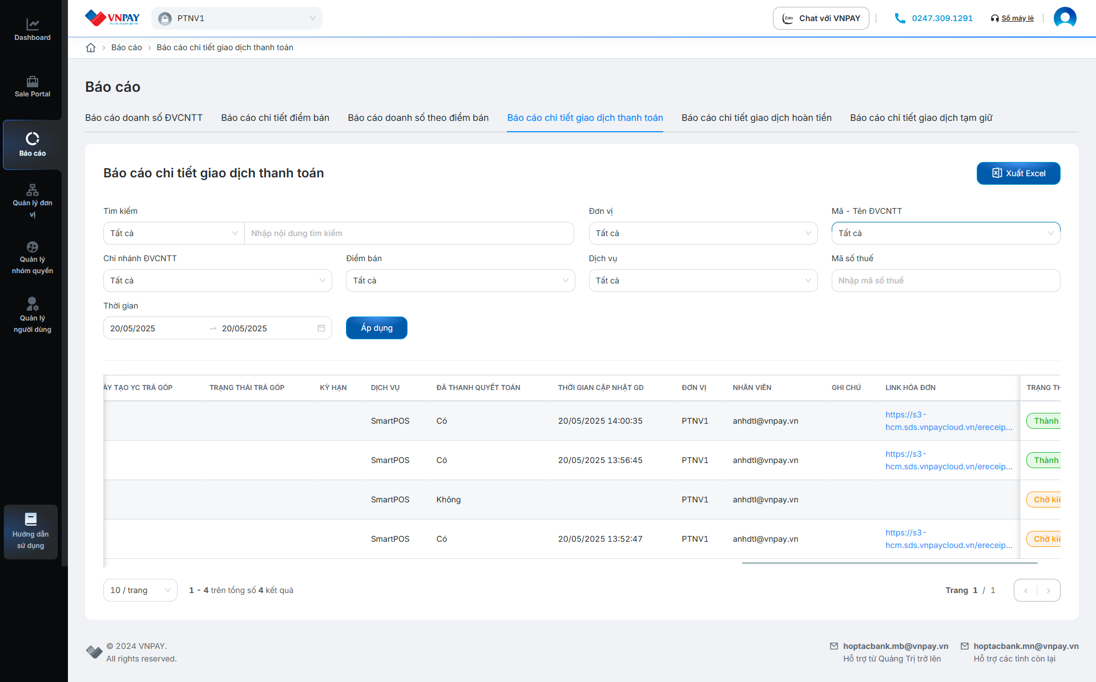Expand the Mã - Tên ĐVCNTT dropdown

coord(946,233)
